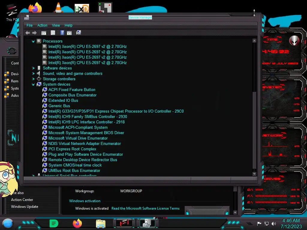
Task: Collapse the System devices category
Action: (33, 84)
